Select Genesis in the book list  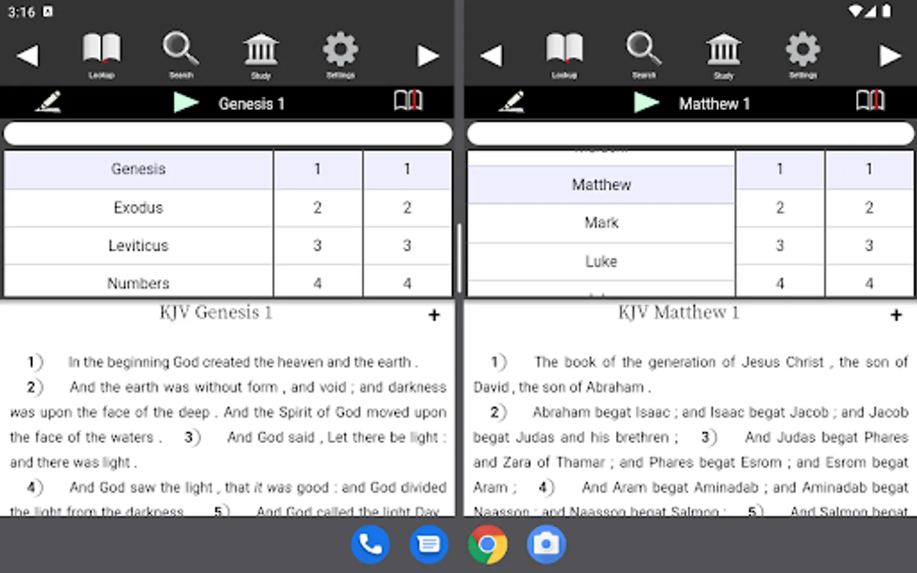tap(139, 169)
